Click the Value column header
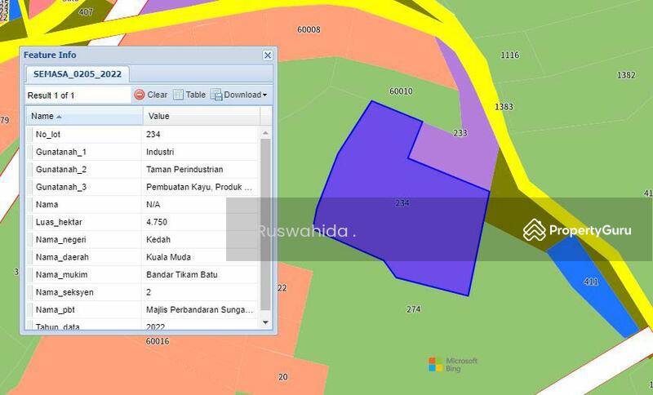Image resolution: width=653 pixels, height=395 pixels. (202, 116)
